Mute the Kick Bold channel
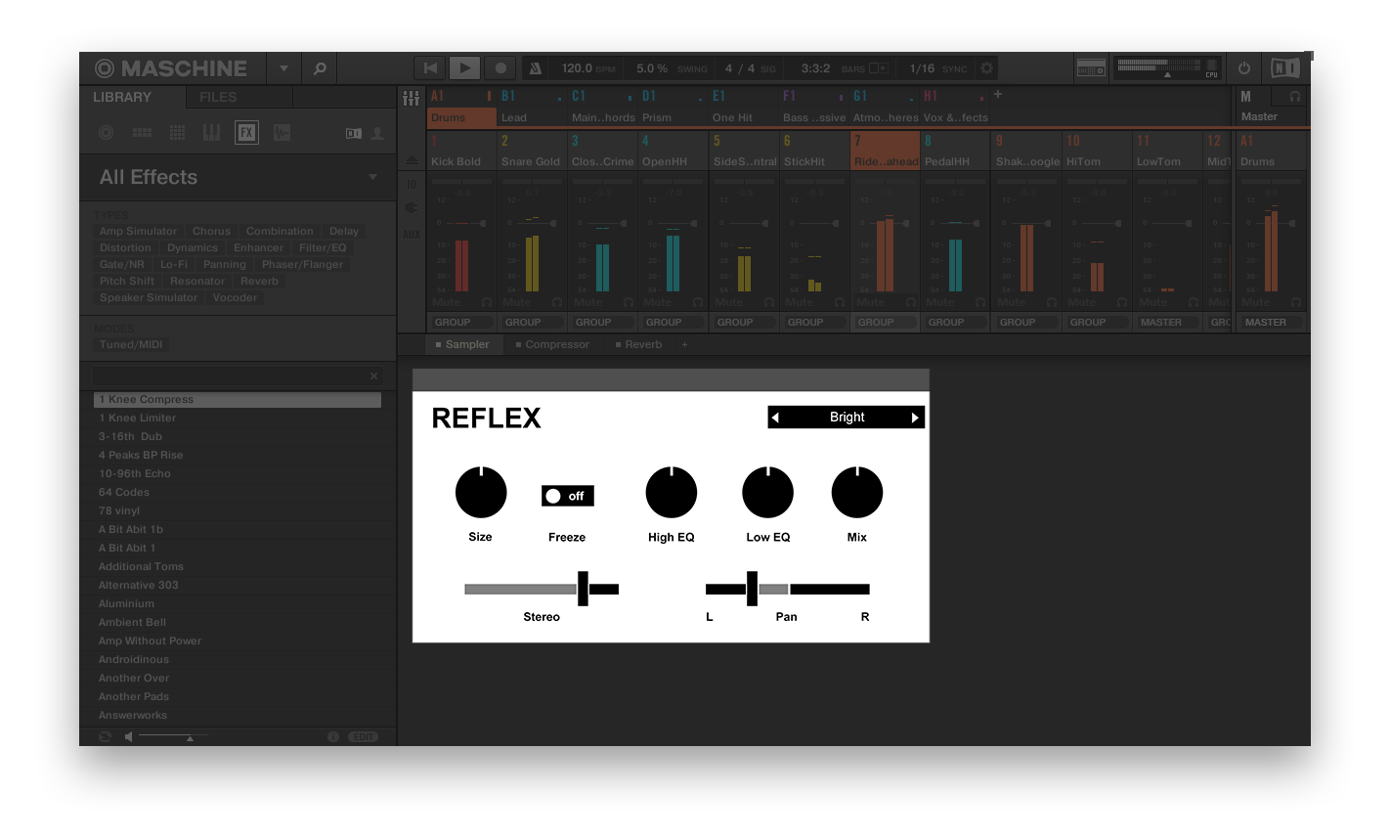1390x838 pixels. coord(446,303)
